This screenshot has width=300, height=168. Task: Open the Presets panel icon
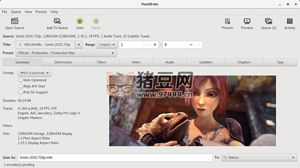click(x=227, y=21)
